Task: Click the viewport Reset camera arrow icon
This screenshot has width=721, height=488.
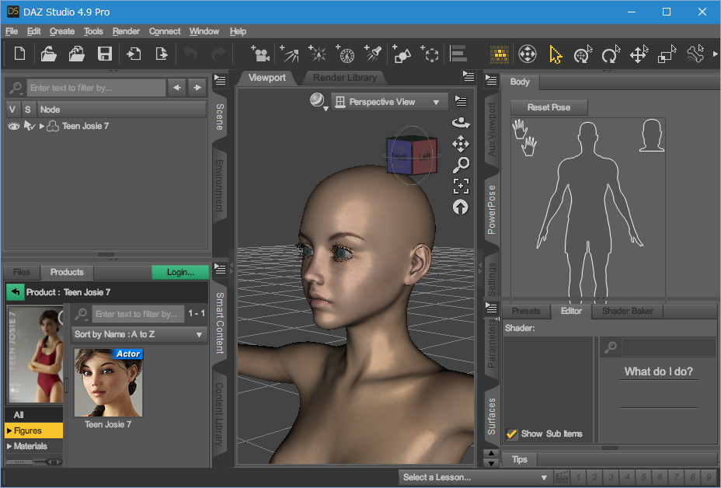Action: point(461,207)
